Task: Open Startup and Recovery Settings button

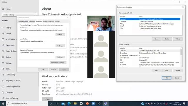Action: (60, 57)
